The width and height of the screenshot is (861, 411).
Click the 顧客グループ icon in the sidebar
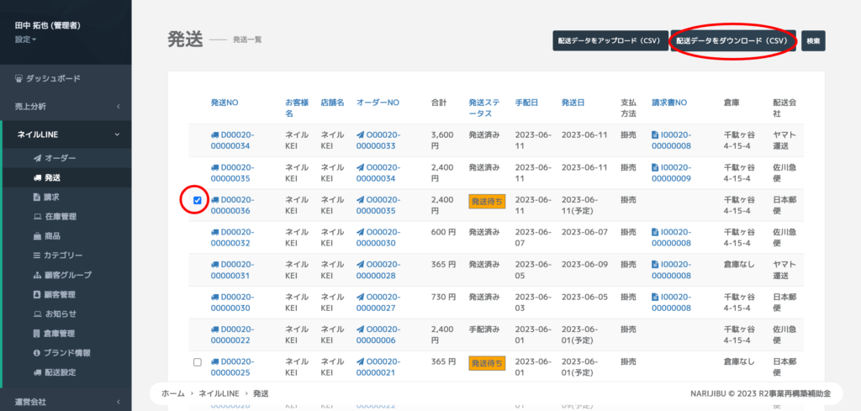pos(37,275)
